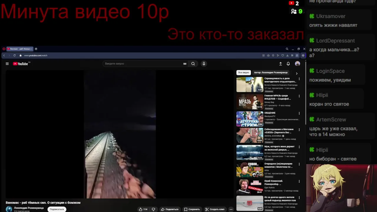Open the upload video icon
The height and width of the screenshot is (212, 377).
point(280,64)
